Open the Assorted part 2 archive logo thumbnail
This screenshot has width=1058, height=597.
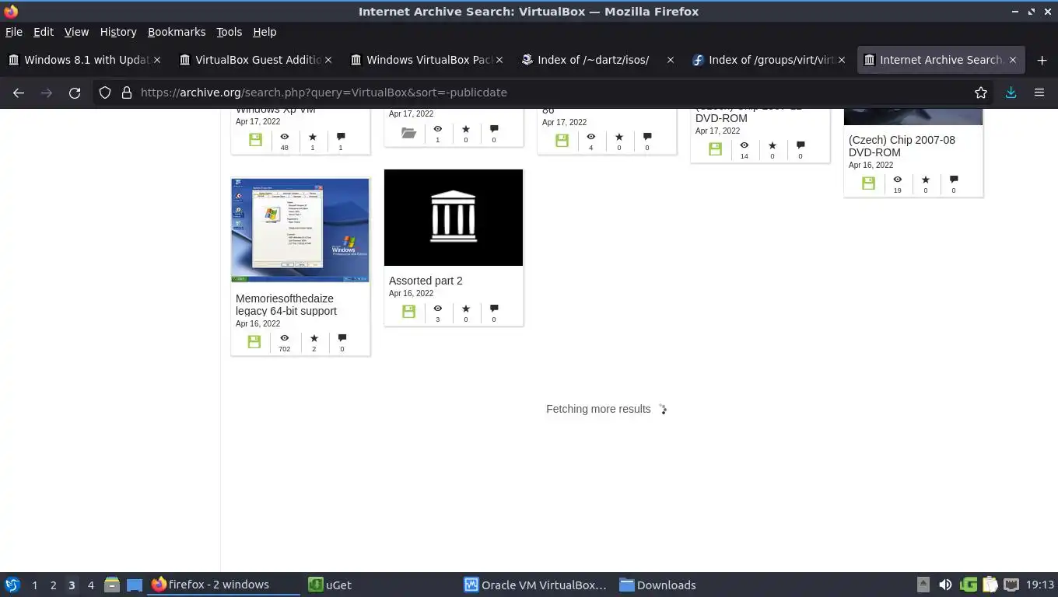(454, 218)
